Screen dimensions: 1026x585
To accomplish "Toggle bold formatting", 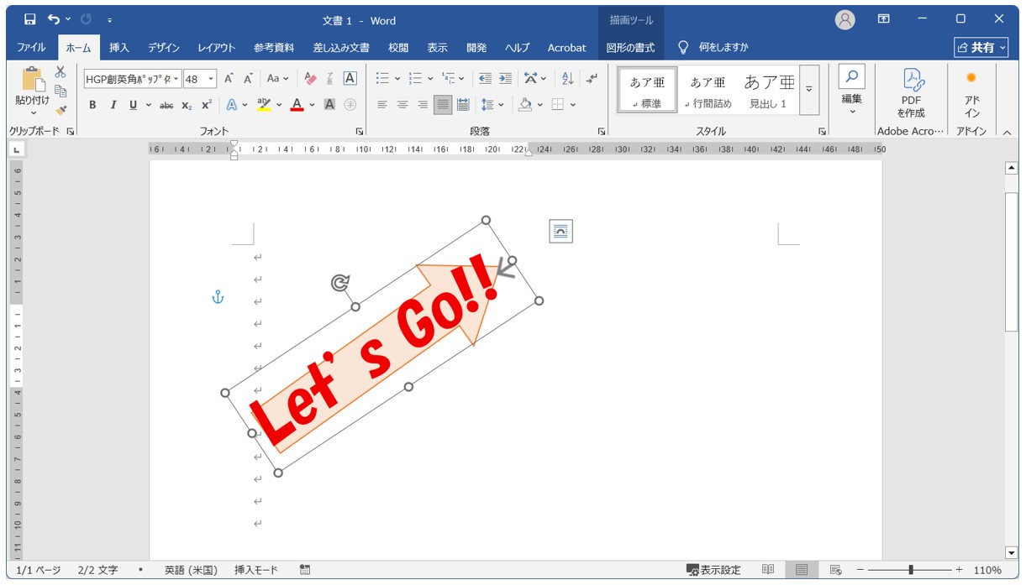I will pyautogui.click(x=92, y=105).
